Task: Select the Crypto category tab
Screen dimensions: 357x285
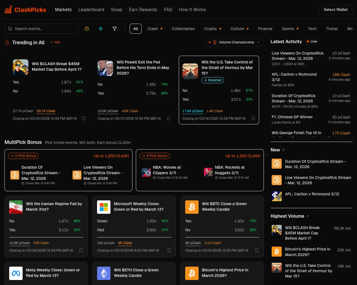Action: 213,29
